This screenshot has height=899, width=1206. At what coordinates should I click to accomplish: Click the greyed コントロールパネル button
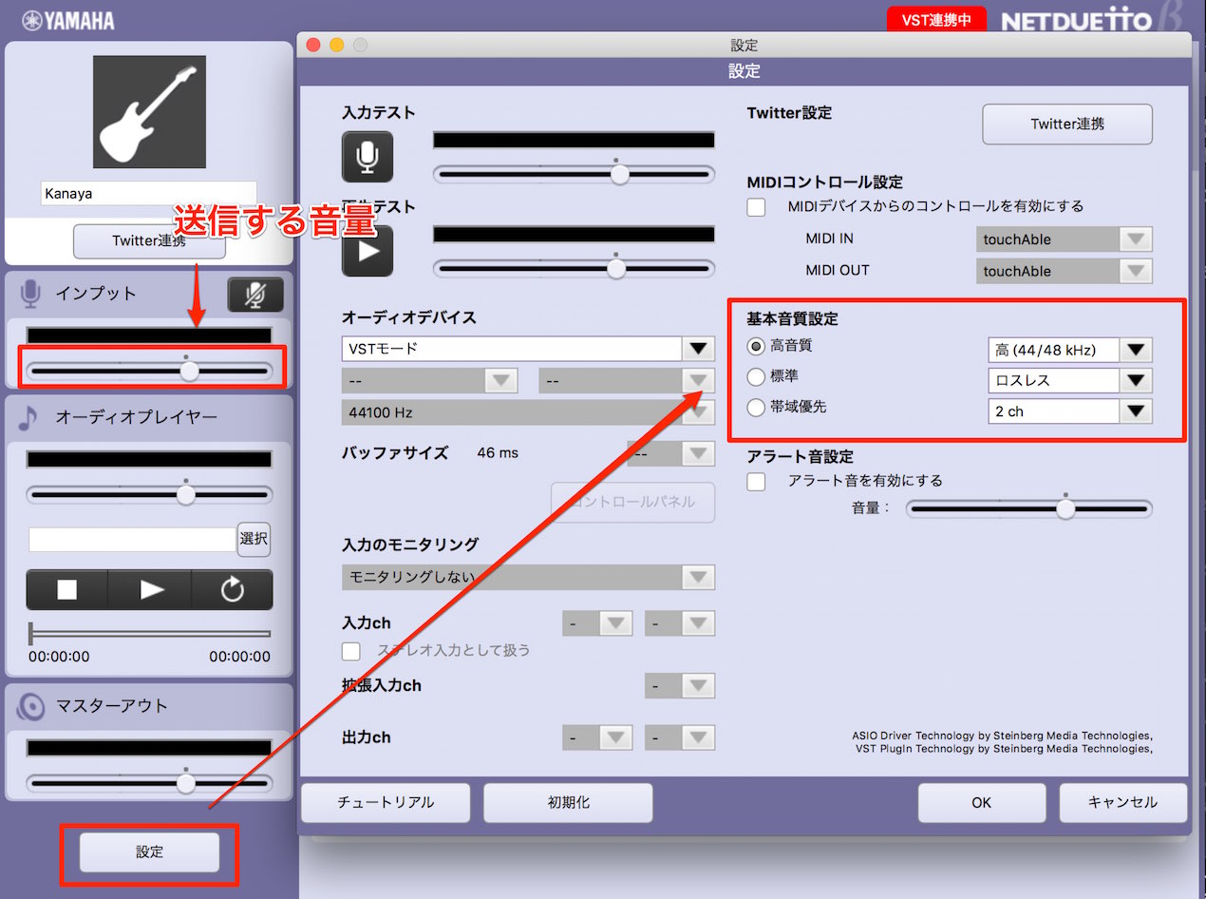click(633, 502)
